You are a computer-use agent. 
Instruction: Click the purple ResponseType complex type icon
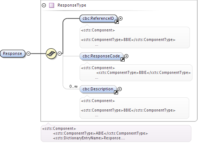(x=52, y=5)
